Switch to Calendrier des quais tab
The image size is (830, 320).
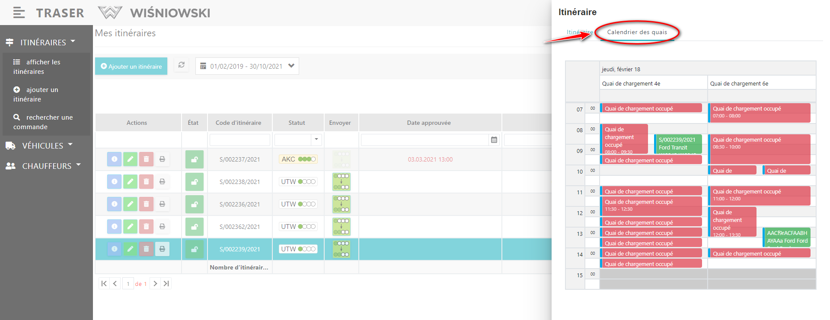click(637, 32)
